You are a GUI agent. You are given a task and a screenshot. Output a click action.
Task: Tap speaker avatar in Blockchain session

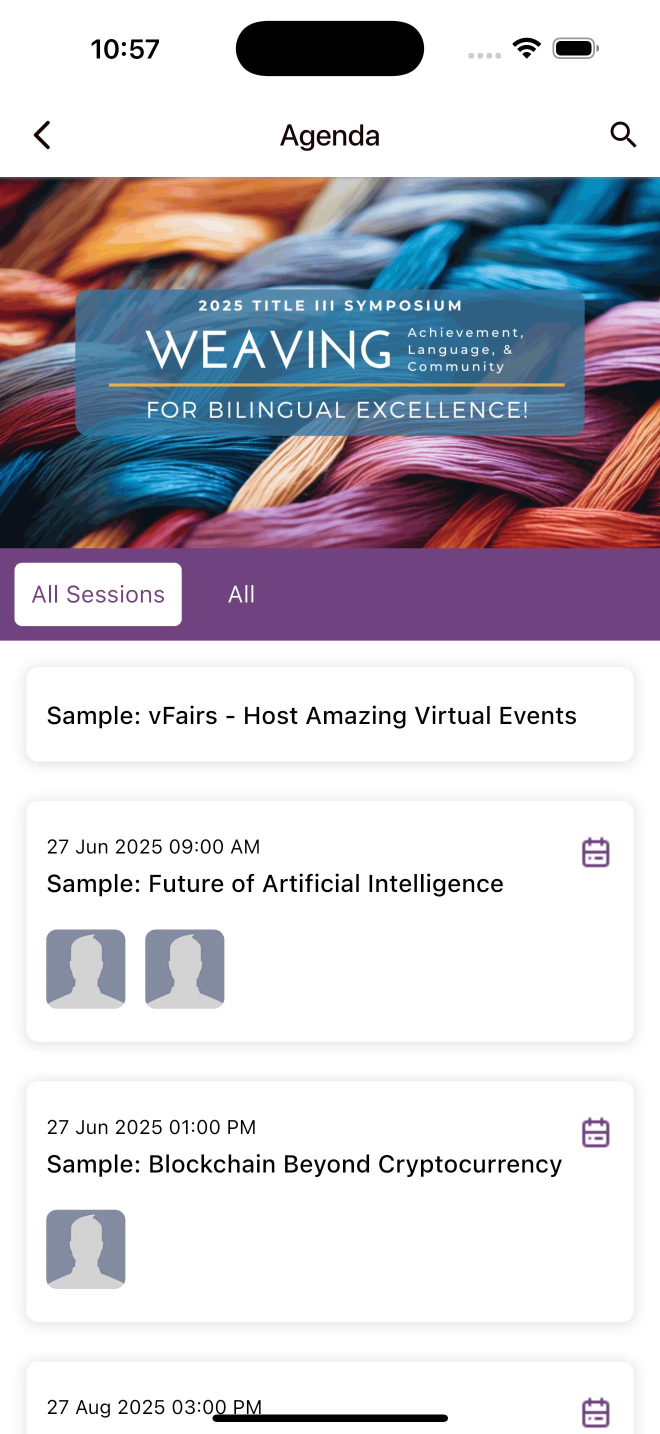coord(85,1249)
